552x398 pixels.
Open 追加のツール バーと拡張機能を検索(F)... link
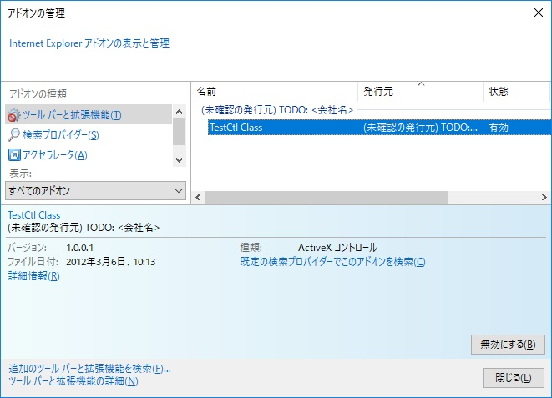click(89, 369)
